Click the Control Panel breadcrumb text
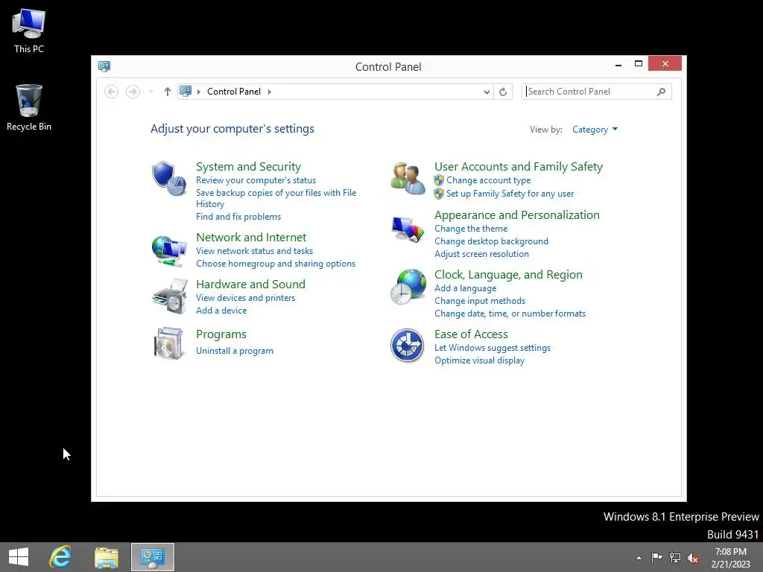763x572 pixels. pos(234,92)
